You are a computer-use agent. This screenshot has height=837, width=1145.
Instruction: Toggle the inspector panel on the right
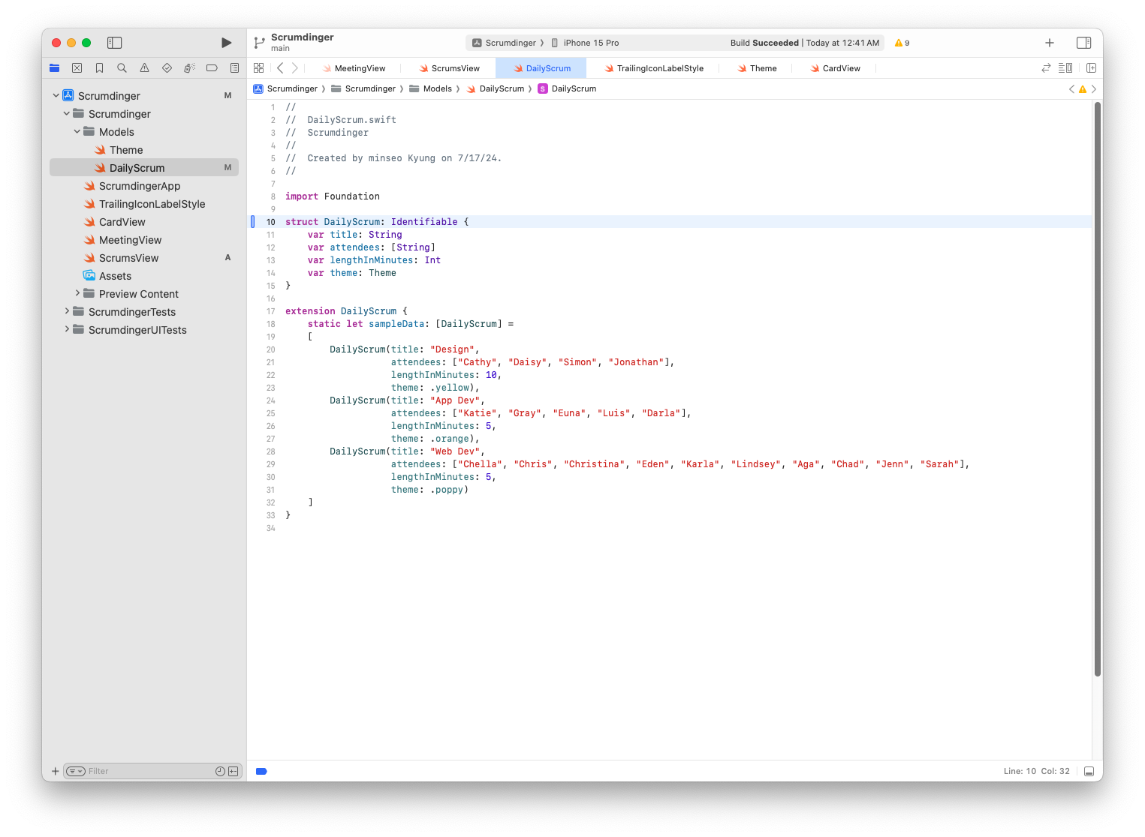tap(1083, 43)
